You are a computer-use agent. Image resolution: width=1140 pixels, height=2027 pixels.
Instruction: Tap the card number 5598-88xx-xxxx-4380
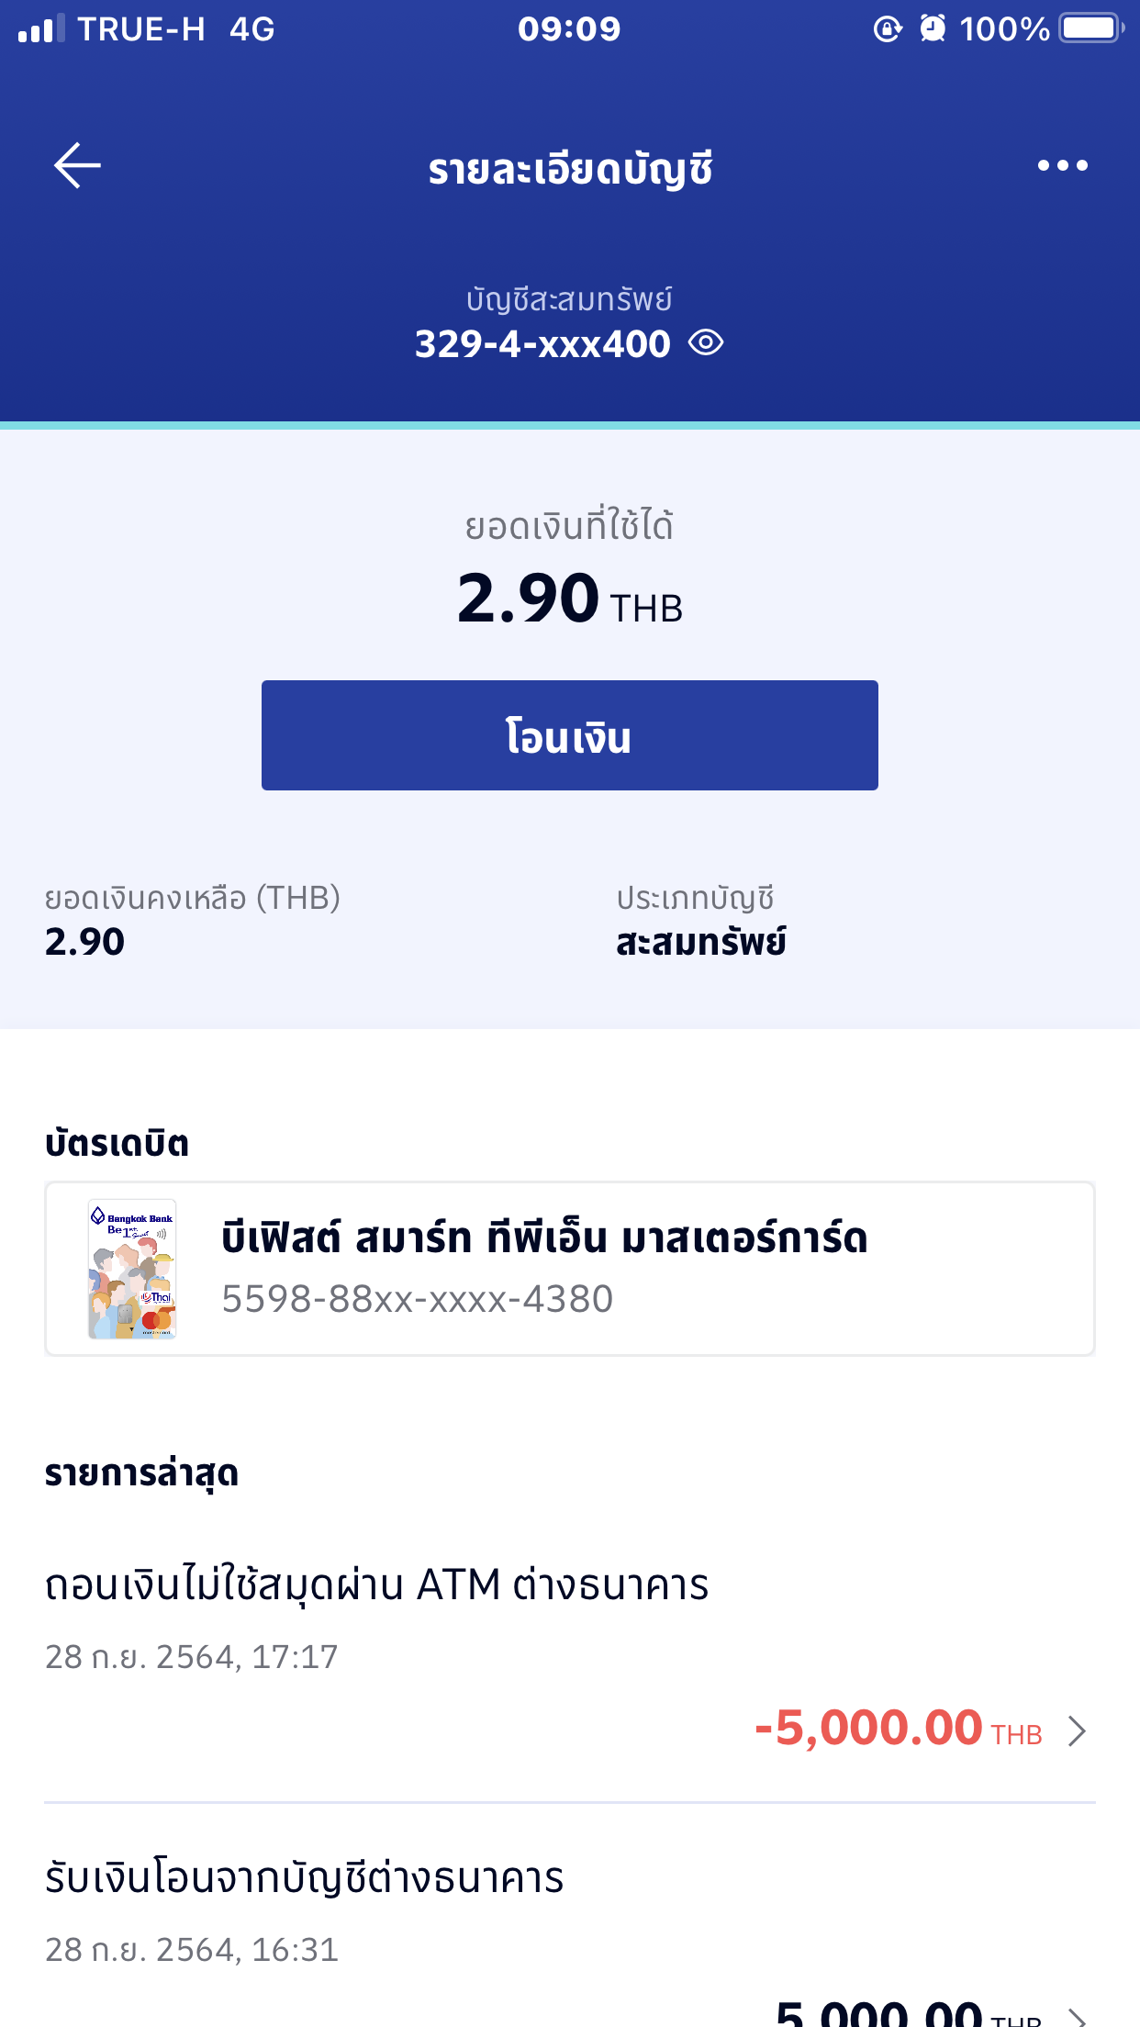[417, 1299]
